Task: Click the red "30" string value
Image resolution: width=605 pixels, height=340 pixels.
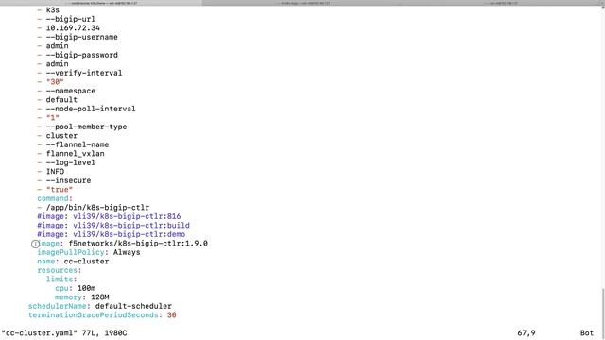Action: click(x=55, y=82)
